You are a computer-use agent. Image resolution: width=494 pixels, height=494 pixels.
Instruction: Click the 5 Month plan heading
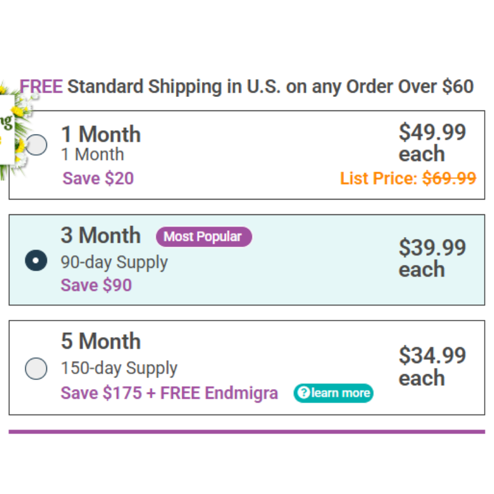(x=101, y=341)
